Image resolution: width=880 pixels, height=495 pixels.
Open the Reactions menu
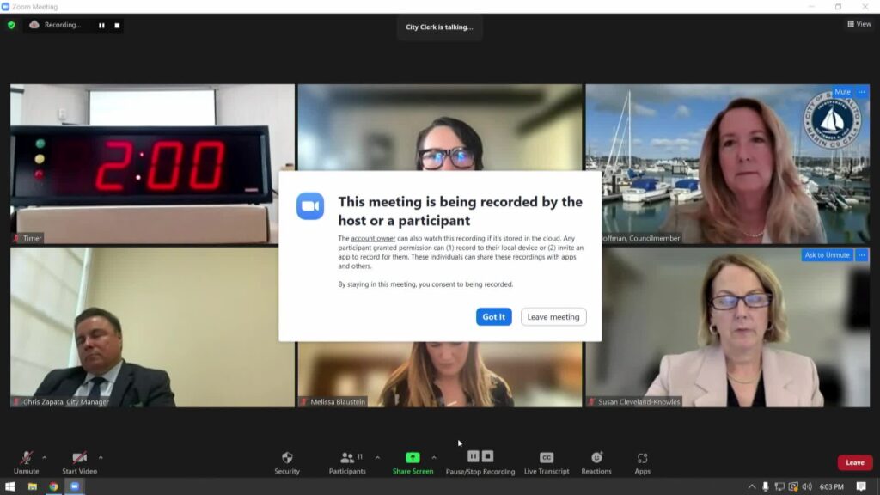pos(596,463)
